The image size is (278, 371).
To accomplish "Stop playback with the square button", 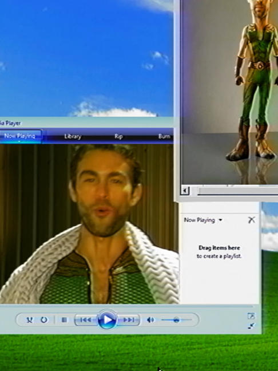I will [64, 320].
